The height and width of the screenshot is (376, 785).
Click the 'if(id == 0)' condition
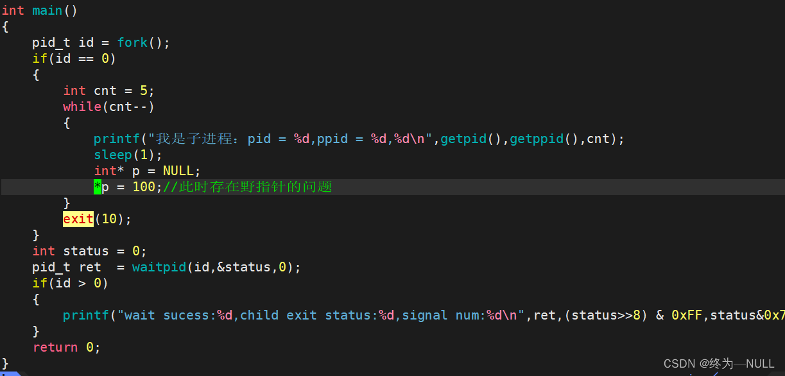click(x=74, y=59)
